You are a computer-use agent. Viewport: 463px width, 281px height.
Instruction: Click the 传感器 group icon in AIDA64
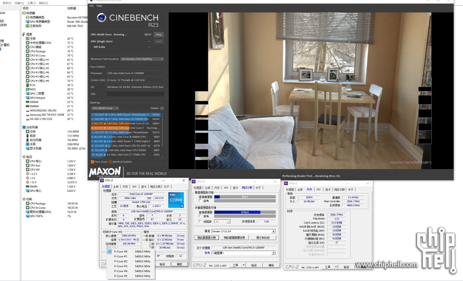24,13
